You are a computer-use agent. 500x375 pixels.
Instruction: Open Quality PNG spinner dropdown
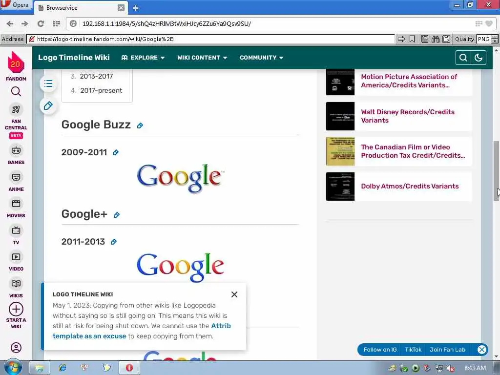coord(495,39)
